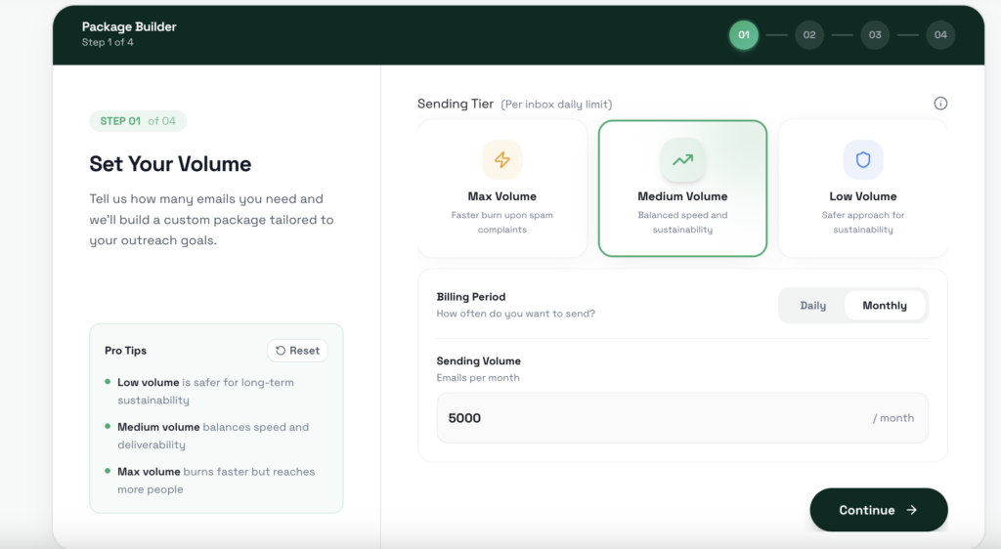Image resolution: width=1001 pixels, height=549 pixels.
Task: Click the 'Tell us how many emails' paragraph
Action: coord(211,220)
